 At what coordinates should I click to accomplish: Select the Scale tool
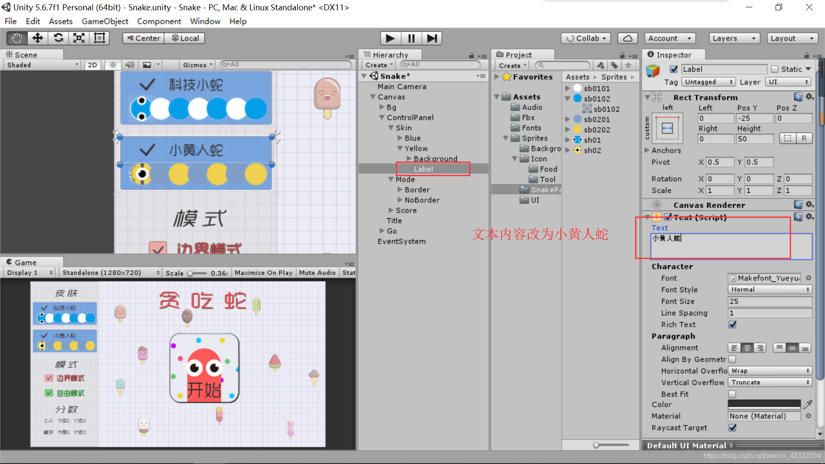79,38
